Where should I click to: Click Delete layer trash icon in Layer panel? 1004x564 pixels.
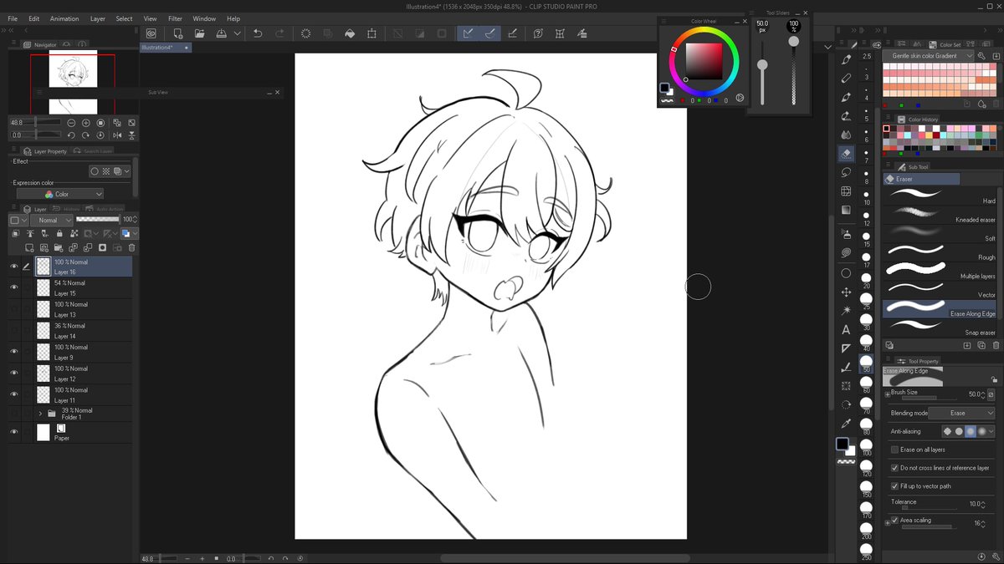click(132, 248)
